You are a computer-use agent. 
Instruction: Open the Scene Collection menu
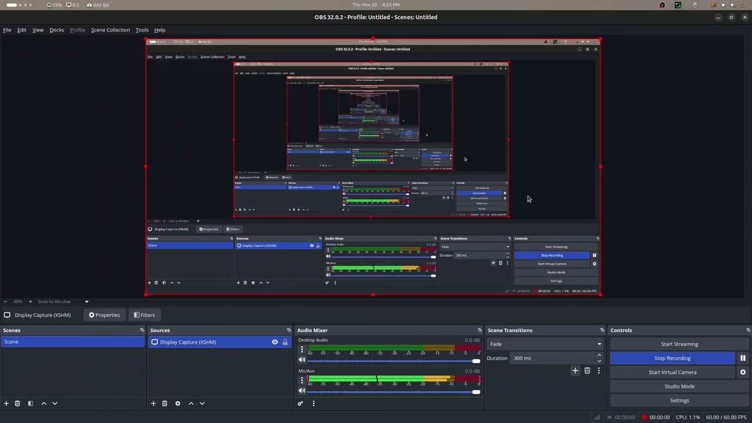tap(110, 30)
